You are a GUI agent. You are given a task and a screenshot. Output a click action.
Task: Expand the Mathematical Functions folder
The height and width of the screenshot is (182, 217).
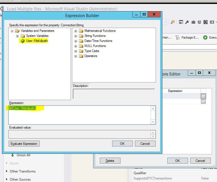[x=76, y=31]
